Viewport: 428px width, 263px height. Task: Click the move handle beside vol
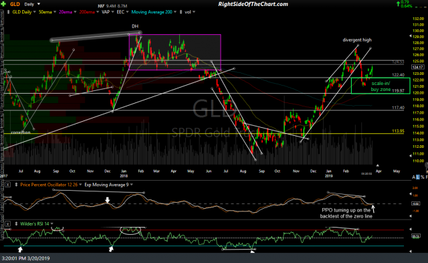coord(181,12)
